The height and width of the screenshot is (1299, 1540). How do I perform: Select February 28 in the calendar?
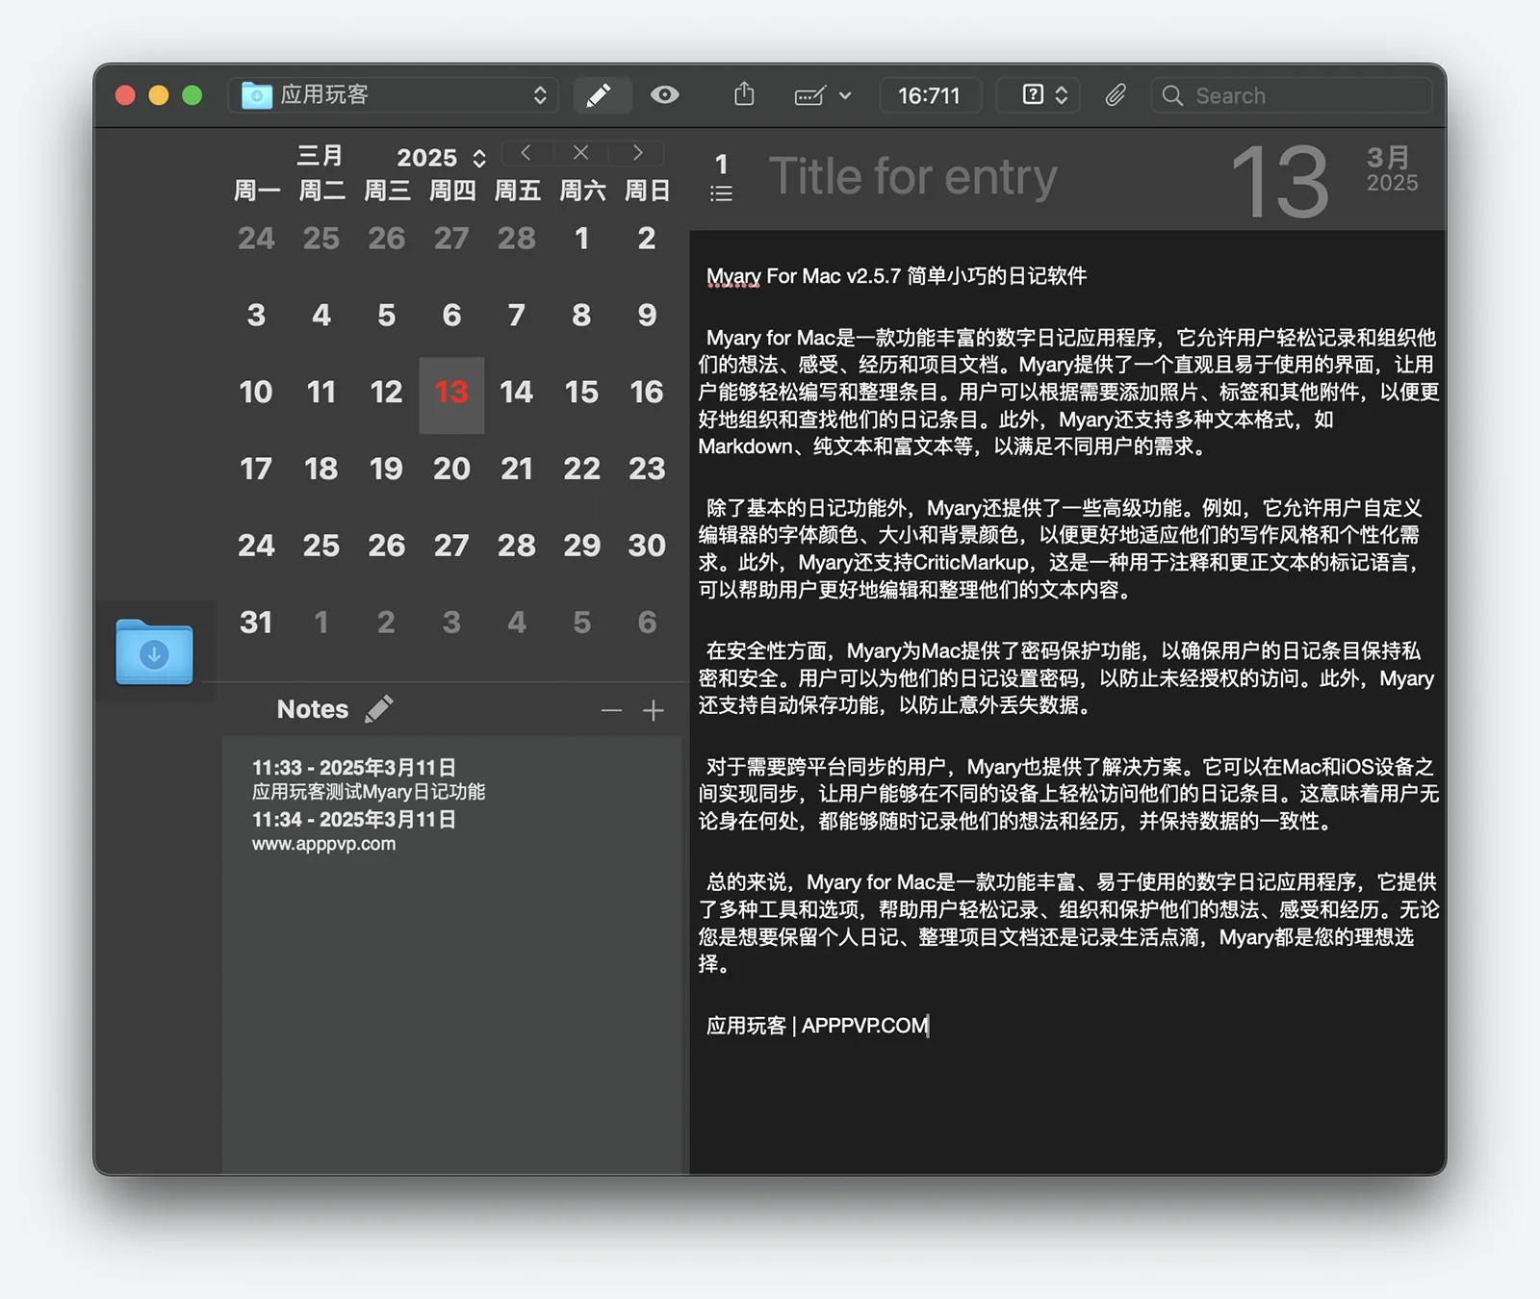pos(516,239)
